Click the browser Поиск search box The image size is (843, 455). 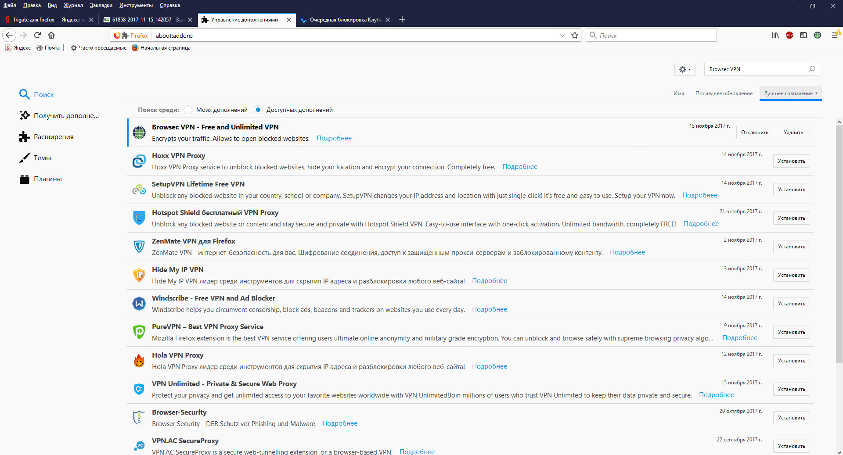click(651, 36)
